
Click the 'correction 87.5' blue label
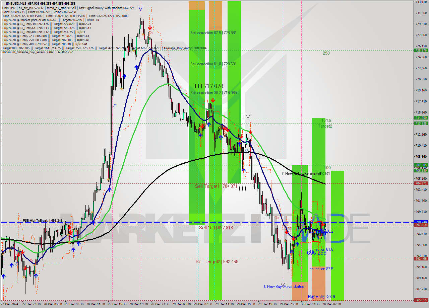pos(321,269)
